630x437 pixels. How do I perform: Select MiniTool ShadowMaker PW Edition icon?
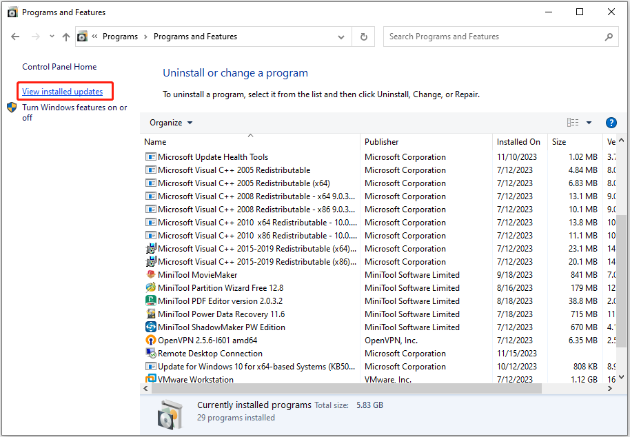coord(151,327)
